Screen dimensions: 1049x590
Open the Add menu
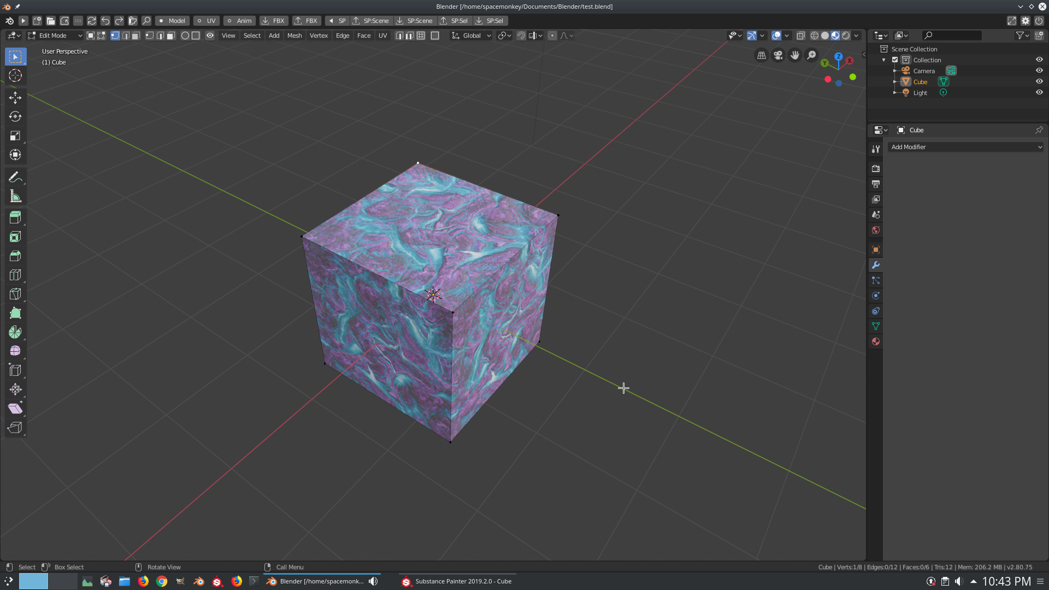[x=274, y=36]
